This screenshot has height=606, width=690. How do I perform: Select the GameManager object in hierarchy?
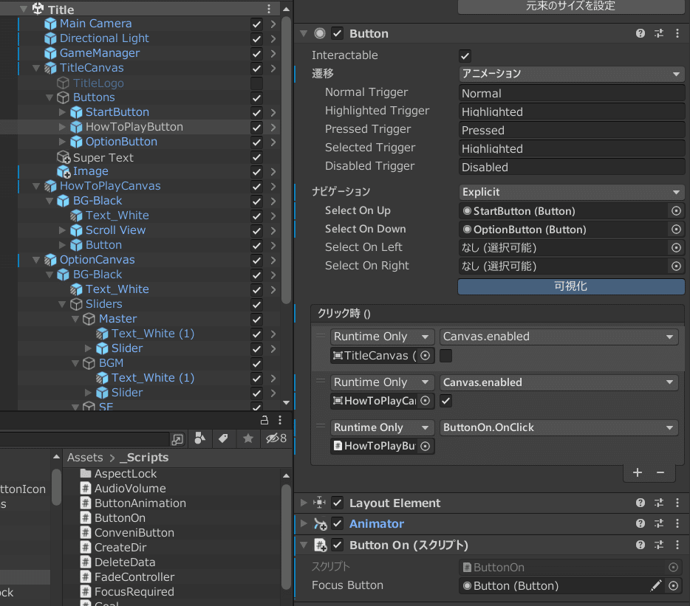tap(100, 53)
